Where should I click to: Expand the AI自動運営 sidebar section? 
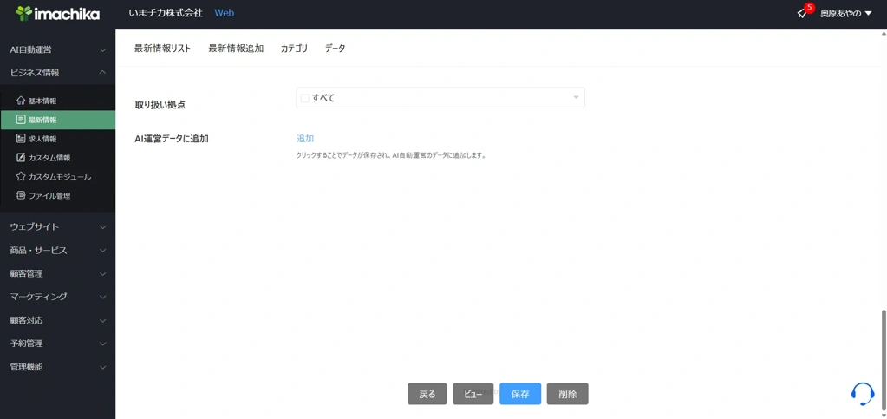tap(57, 49)
